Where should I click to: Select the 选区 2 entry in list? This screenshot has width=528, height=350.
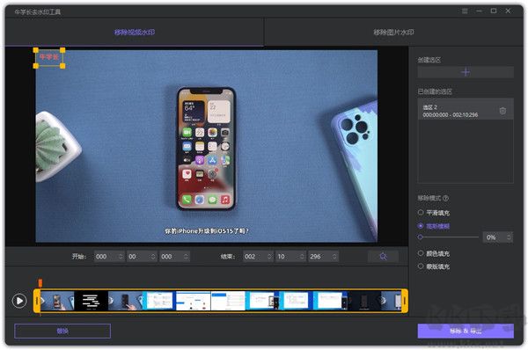click(x=466, y=109)
